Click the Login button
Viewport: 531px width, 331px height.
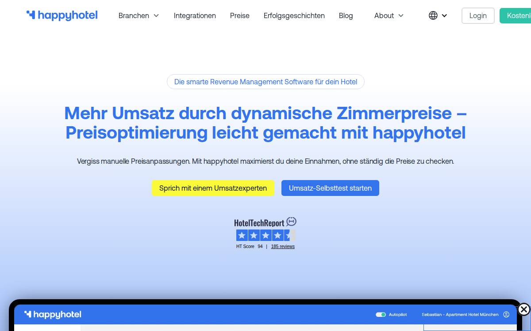[478, 15]
